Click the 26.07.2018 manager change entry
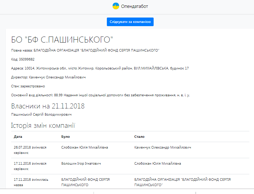 pos(30,150)
